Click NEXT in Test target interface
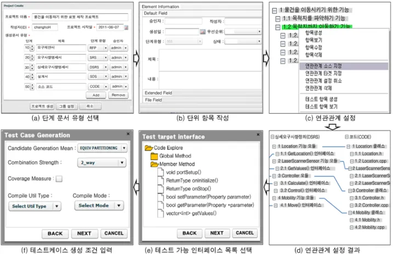Viewport: 393px width, 254px height. pyautogui.click(x=217, y=233)
